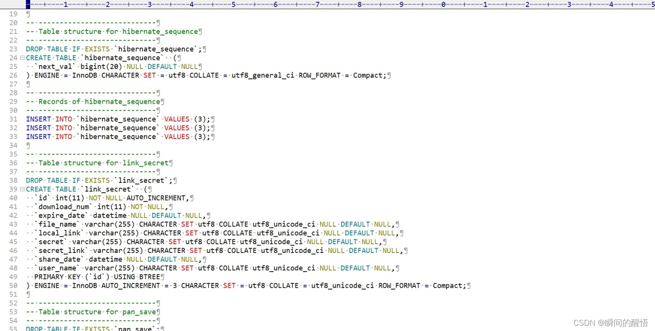This screenshot has height=331, width=655.
Task: Click hibernate_sequence in the line 21 comment
Action: tap(159, 31)
